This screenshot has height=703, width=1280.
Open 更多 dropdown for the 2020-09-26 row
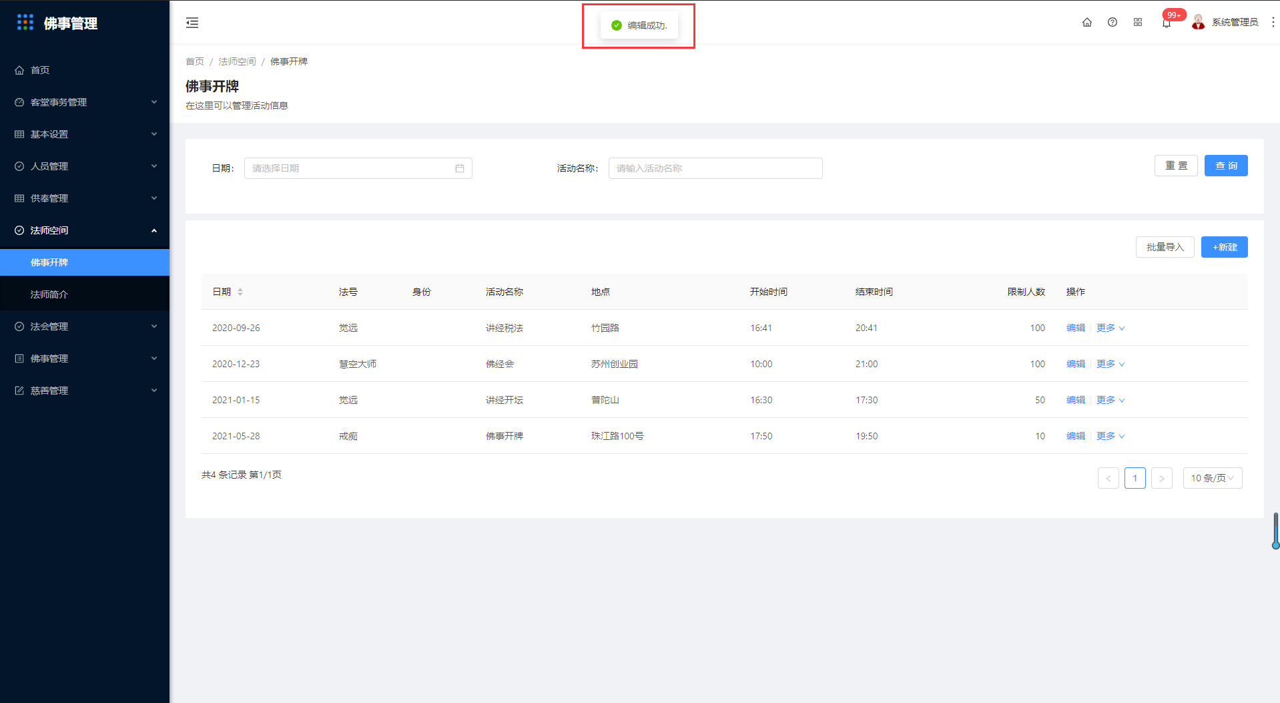tap(1110, 328)
